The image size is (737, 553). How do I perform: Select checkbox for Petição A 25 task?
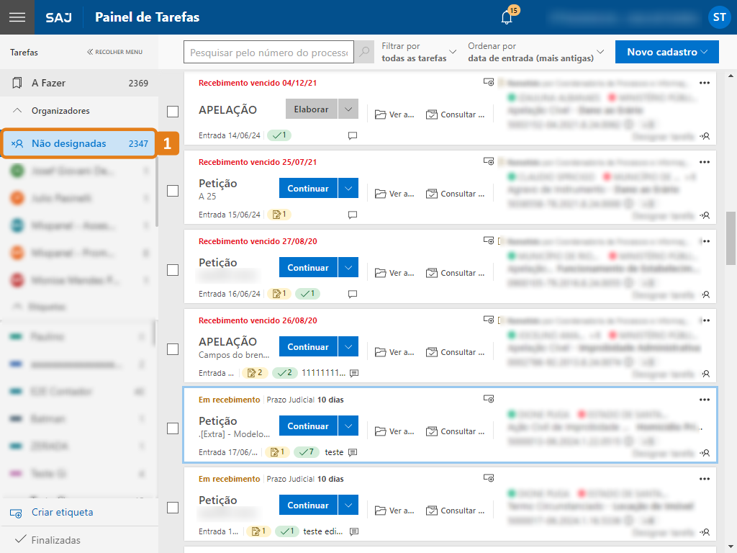173,191
